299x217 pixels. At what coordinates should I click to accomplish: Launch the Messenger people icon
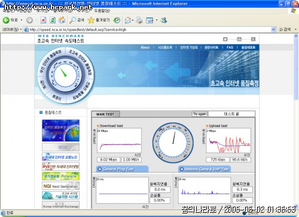(x=164, y=20)
